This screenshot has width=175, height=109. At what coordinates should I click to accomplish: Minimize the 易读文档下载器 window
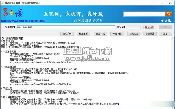click(154, 3)
